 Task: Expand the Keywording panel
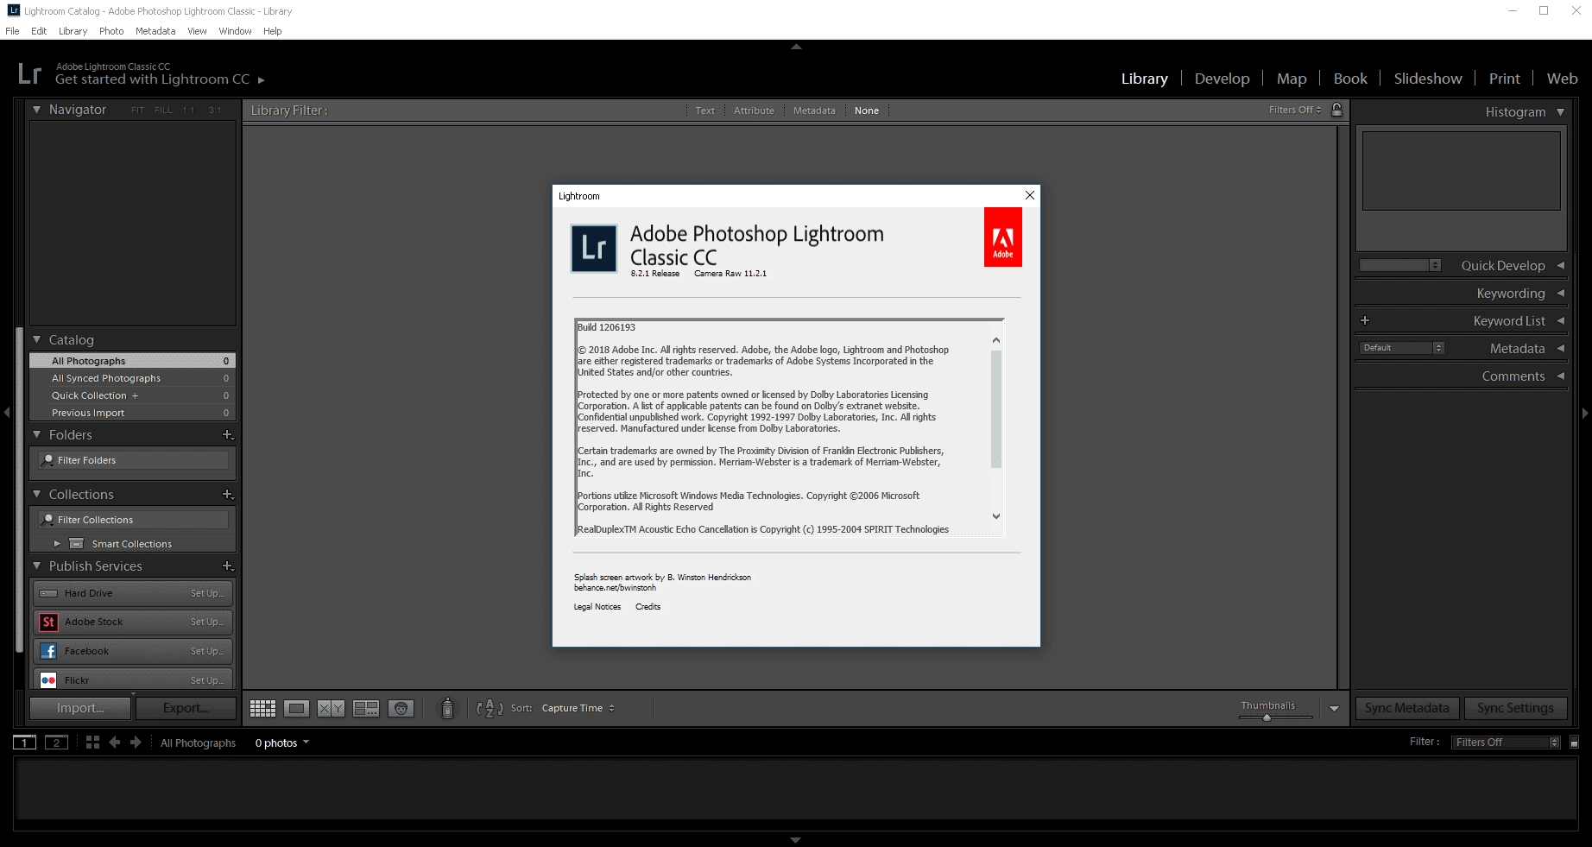(x=1560, y=294)
